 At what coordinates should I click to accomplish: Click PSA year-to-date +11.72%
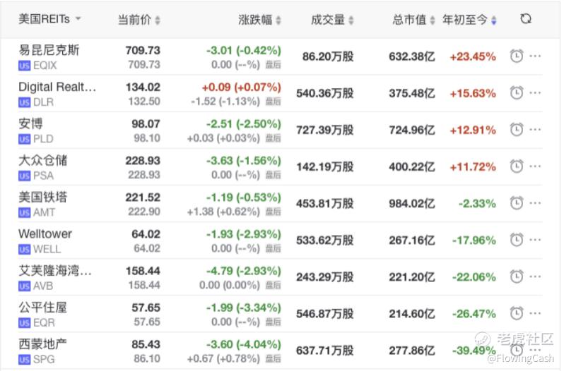[473, 167]
